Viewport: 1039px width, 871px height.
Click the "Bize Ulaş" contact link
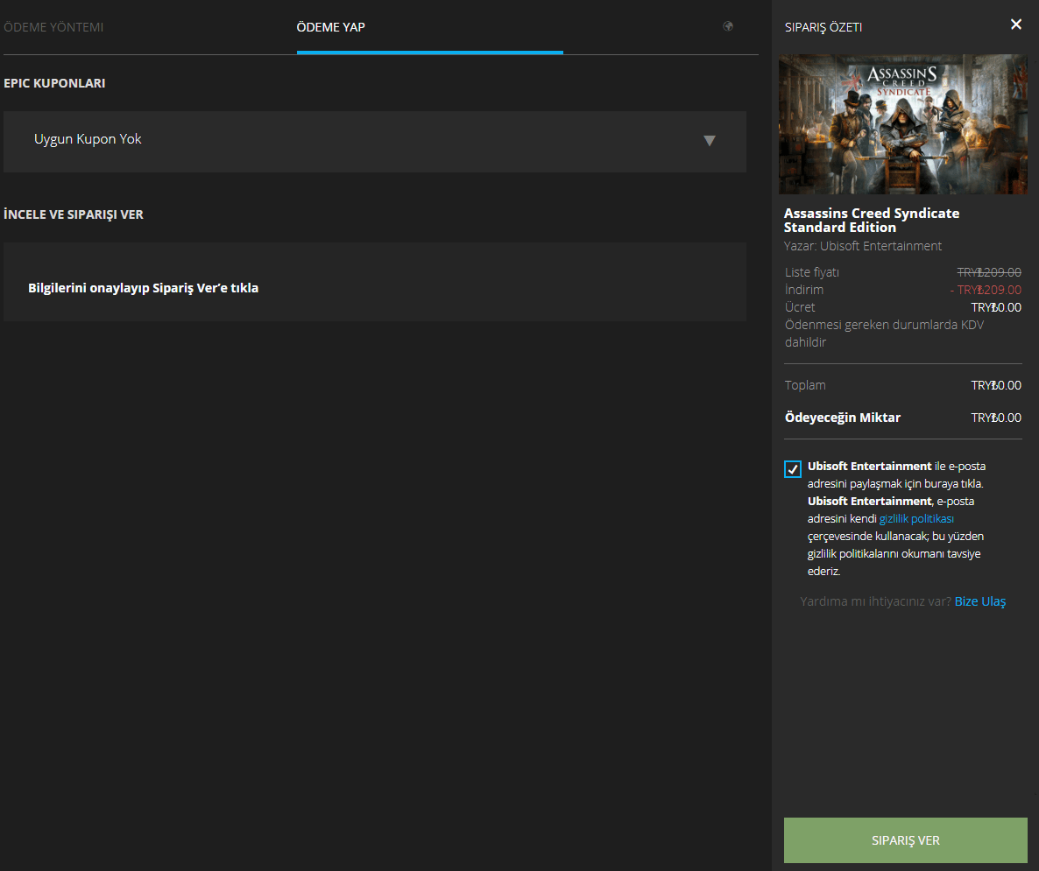(979, 601)
